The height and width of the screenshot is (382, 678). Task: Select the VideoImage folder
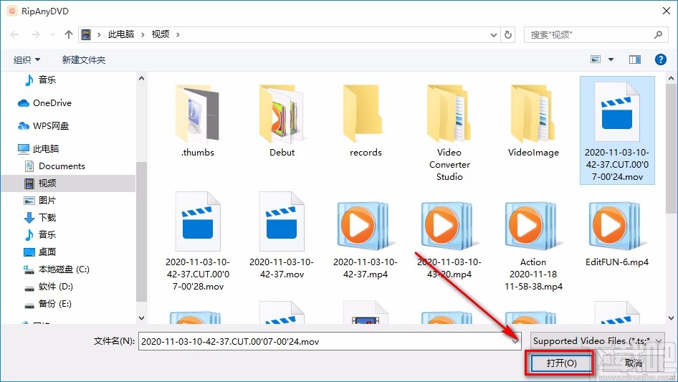[x=533, y=121]
